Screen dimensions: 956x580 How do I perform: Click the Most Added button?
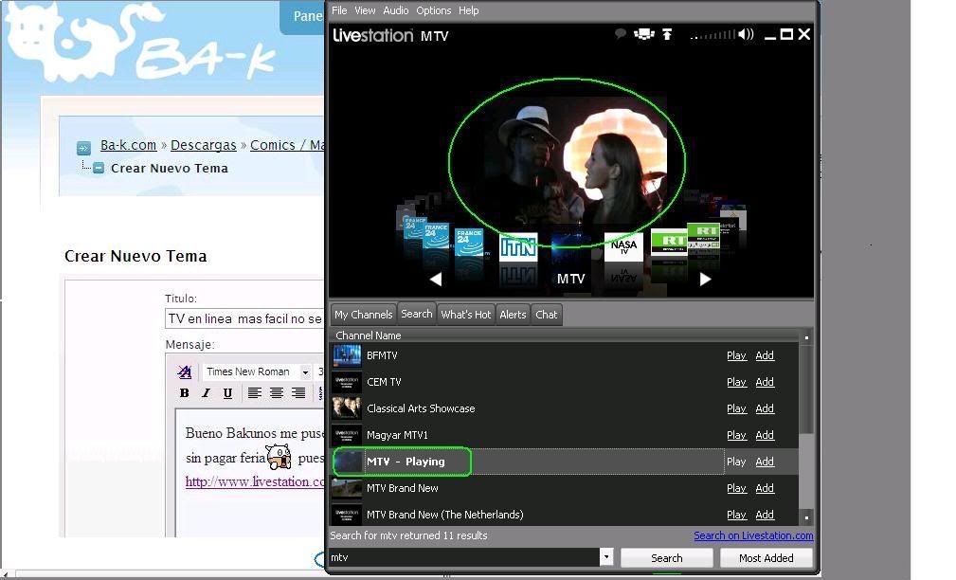tap(766, 558)
